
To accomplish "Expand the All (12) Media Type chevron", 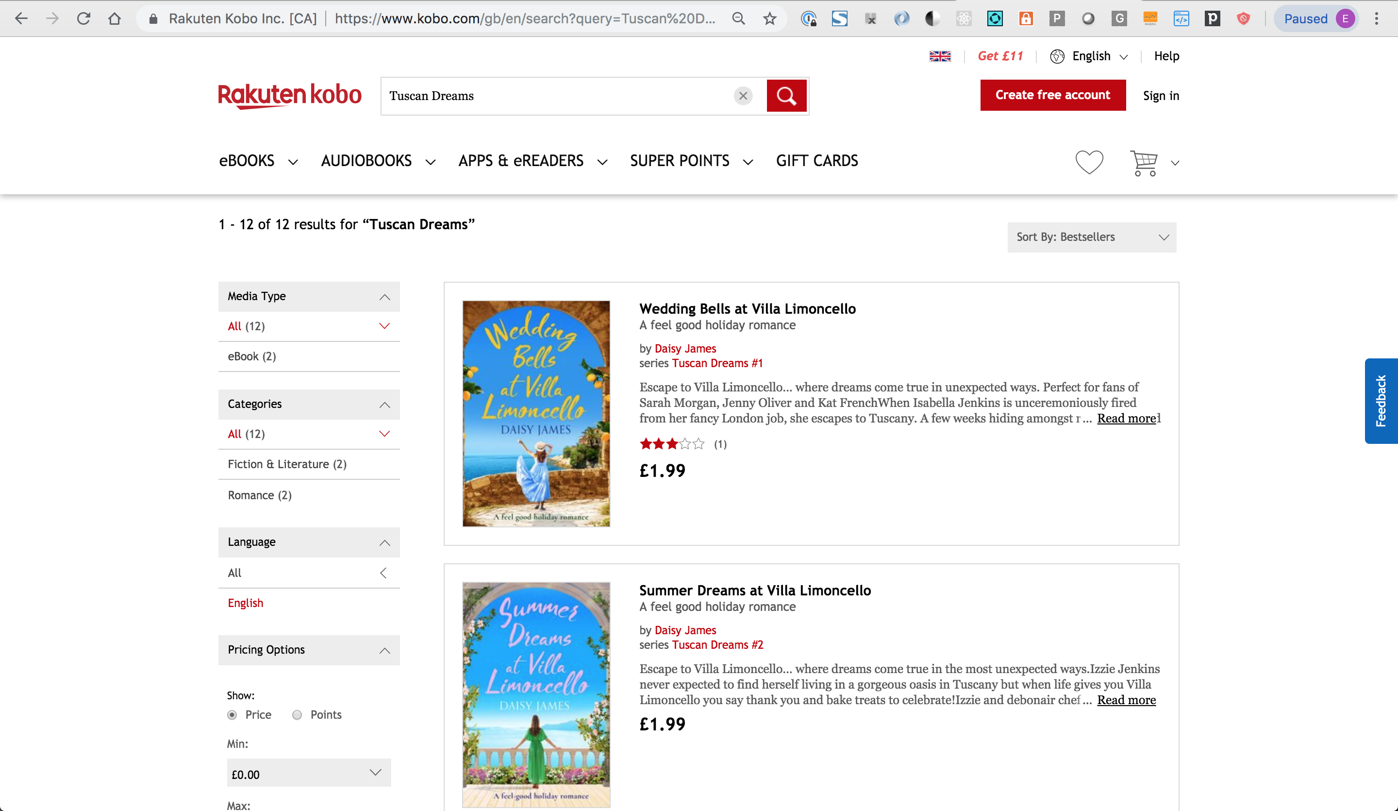I will pos(384,326).
